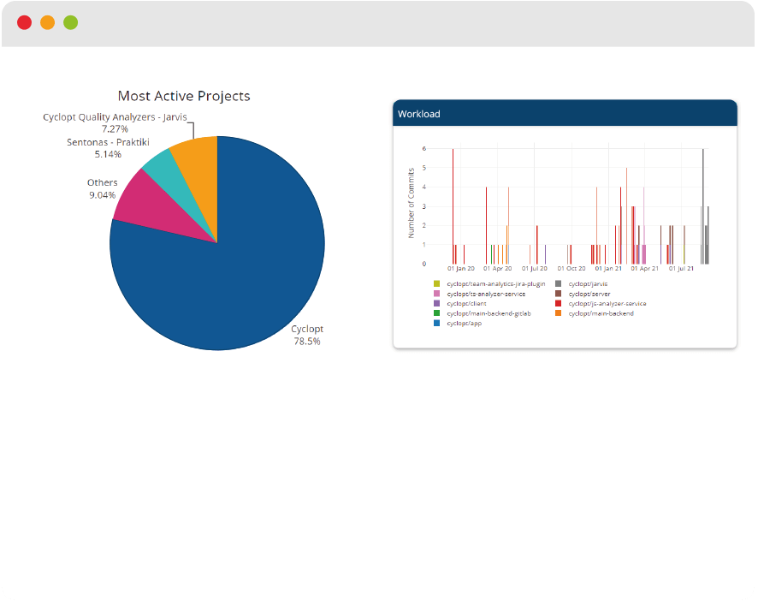The image size is (758, 601).
Task: Click the cyclopt/team-analytics-jira-plugin legend item
Action: (489, 283)
